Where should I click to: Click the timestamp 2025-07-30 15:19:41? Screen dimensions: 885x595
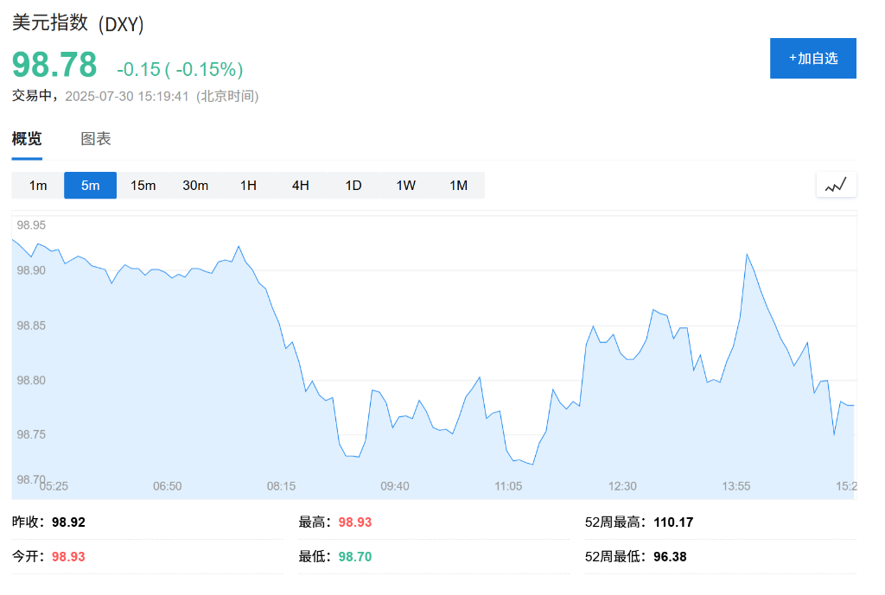point(127,97)
